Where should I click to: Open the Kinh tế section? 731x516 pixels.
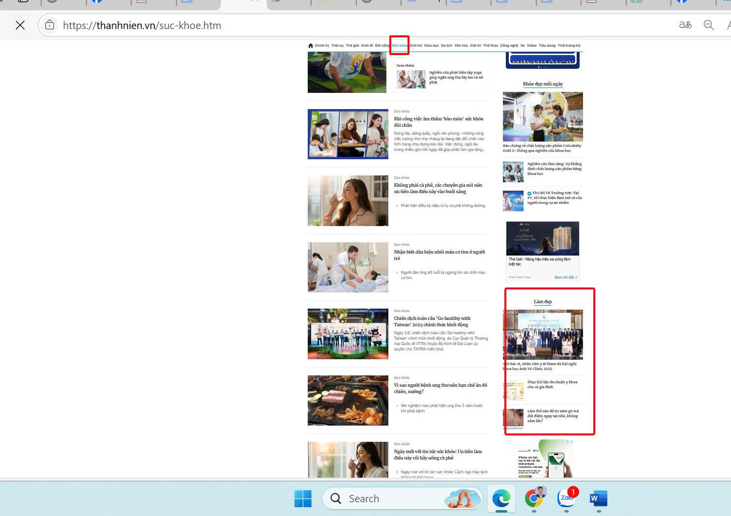pyautogui.click(x=367, y=46)
